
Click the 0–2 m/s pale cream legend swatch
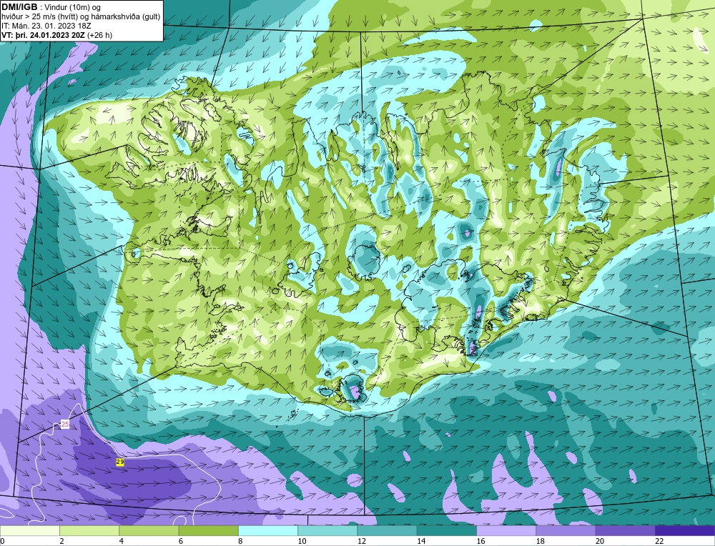(x=30, y=531)
